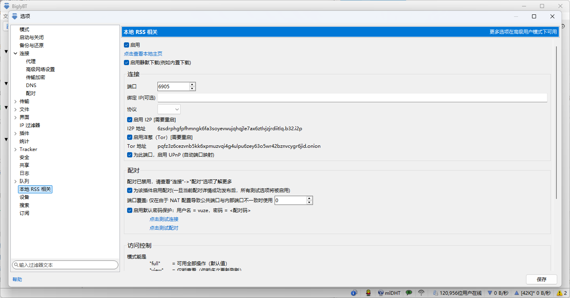Image resolution: width=570 pixels, height=298 pixels.
Task: Click the upload speed up-arrow icon
Action: point(516,293)
